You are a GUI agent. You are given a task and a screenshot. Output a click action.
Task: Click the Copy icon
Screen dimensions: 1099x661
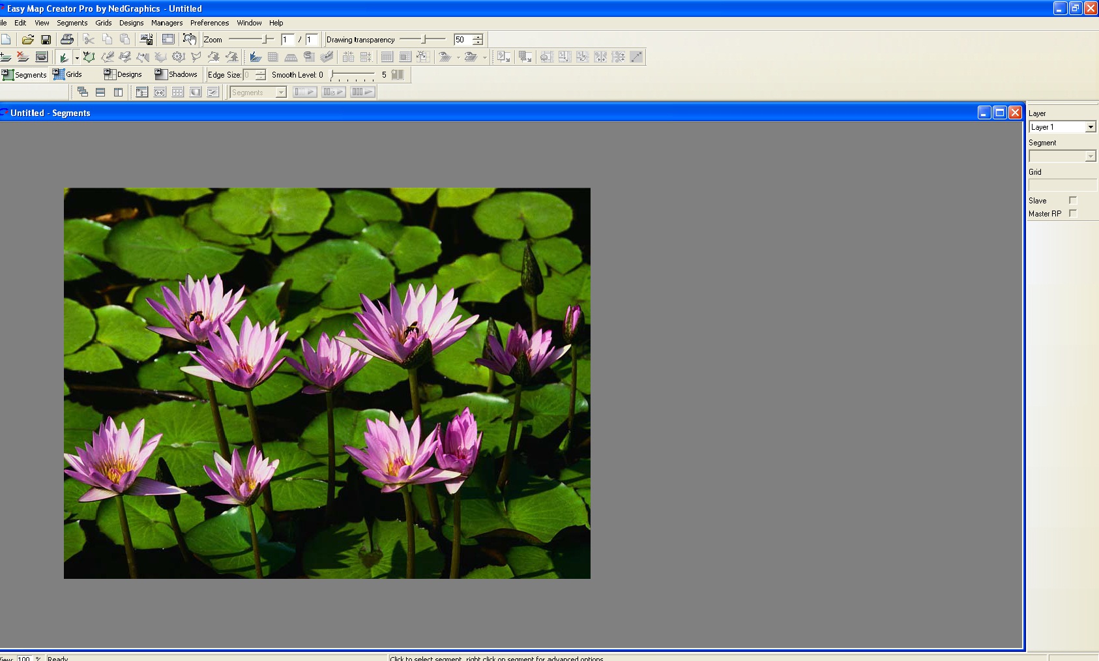pos(107,39)
